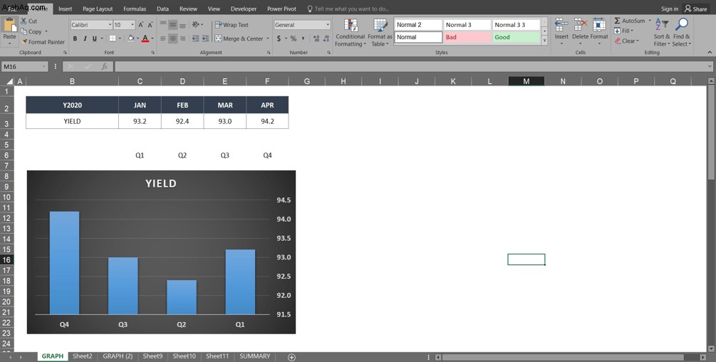
Task: Click the Sign in link
Action: click(670, 9)
